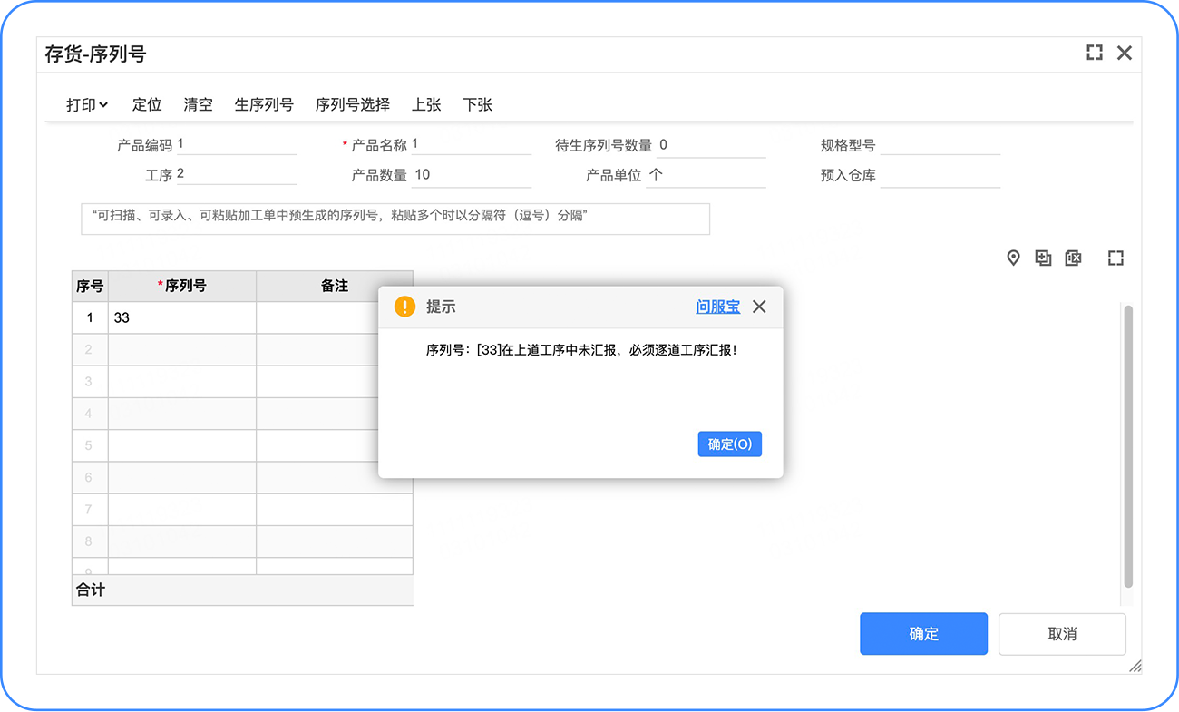This screenshot has height=712, width=1179.
Task: Go to 上张 record
Action: (426, 104)
